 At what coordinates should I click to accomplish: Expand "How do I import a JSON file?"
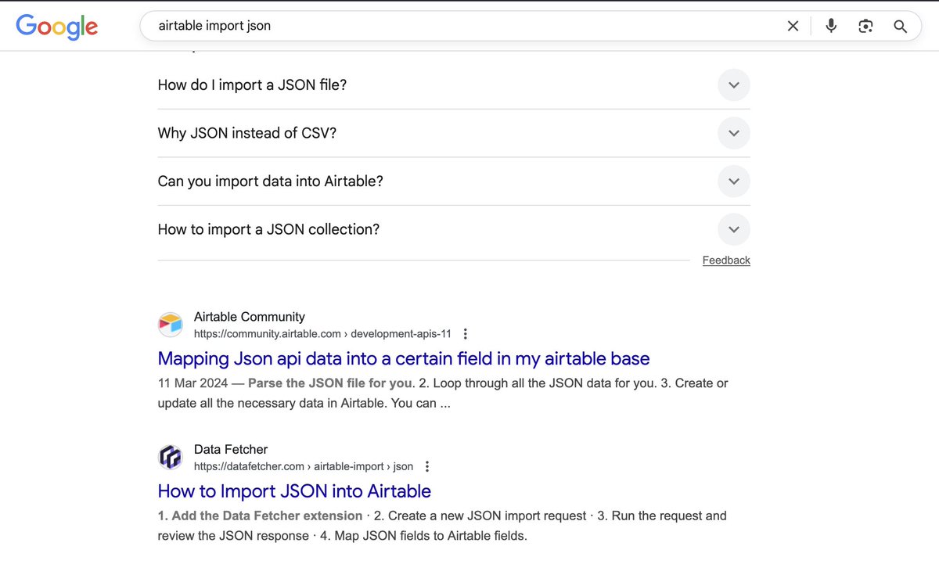[x=454, y=84]
